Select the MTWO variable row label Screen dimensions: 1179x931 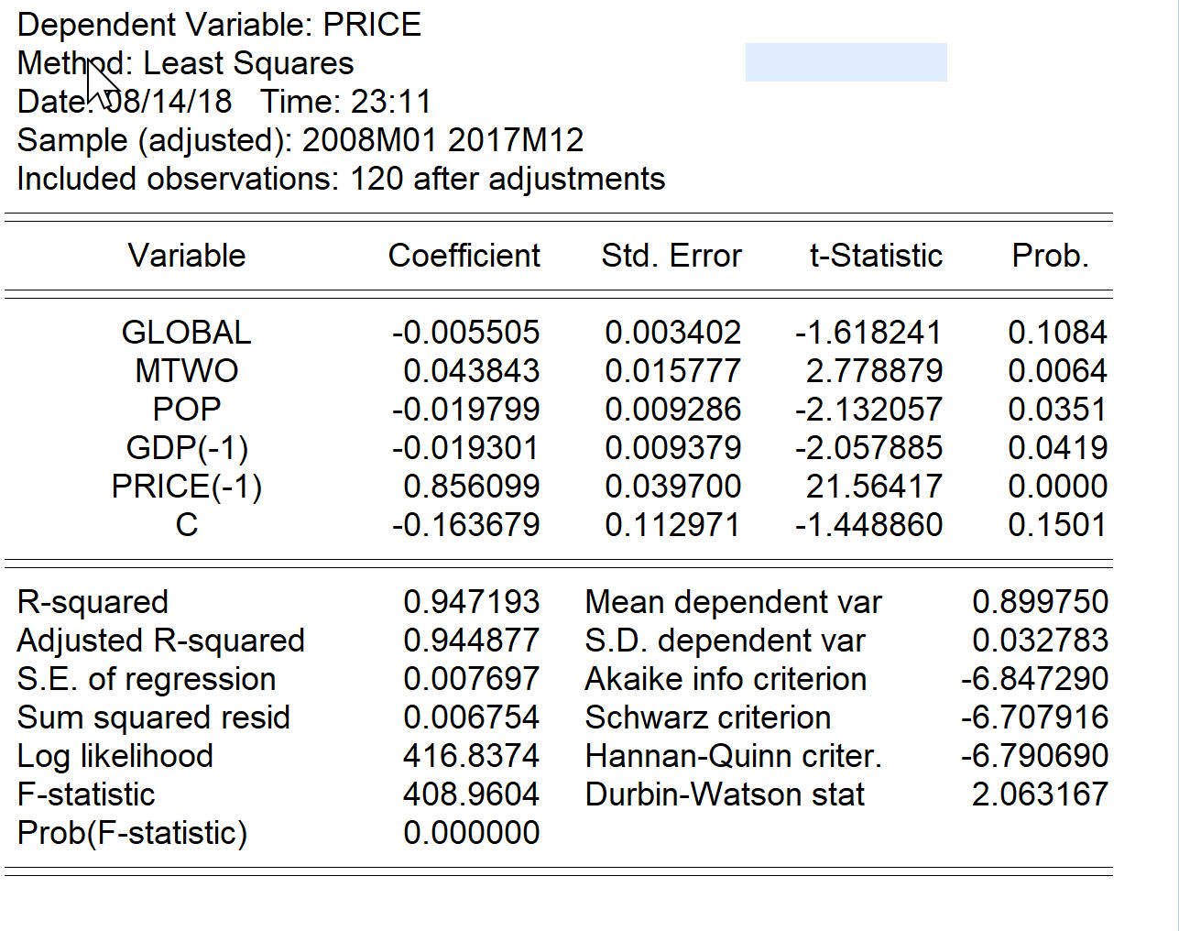187,371
